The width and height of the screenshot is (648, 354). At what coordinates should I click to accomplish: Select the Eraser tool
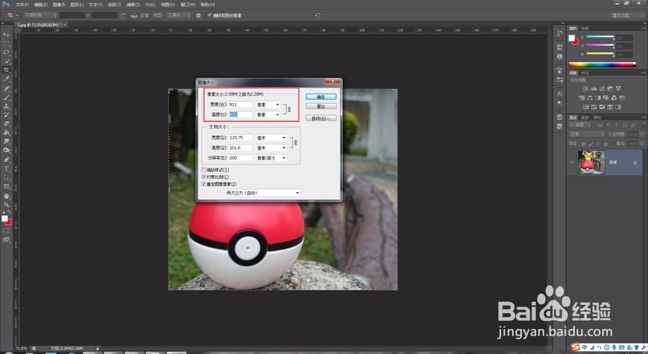(x=6, y=124)
